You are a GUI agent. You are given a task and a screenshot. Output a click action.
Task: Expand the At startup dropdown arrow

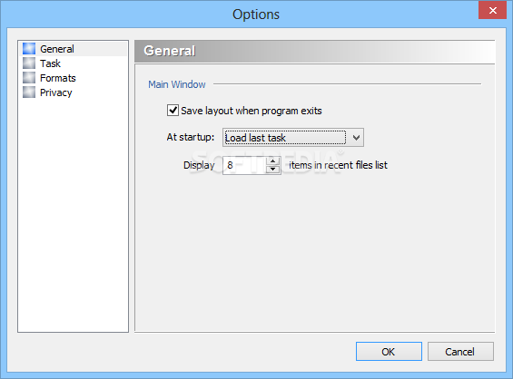tap(356, 138)
